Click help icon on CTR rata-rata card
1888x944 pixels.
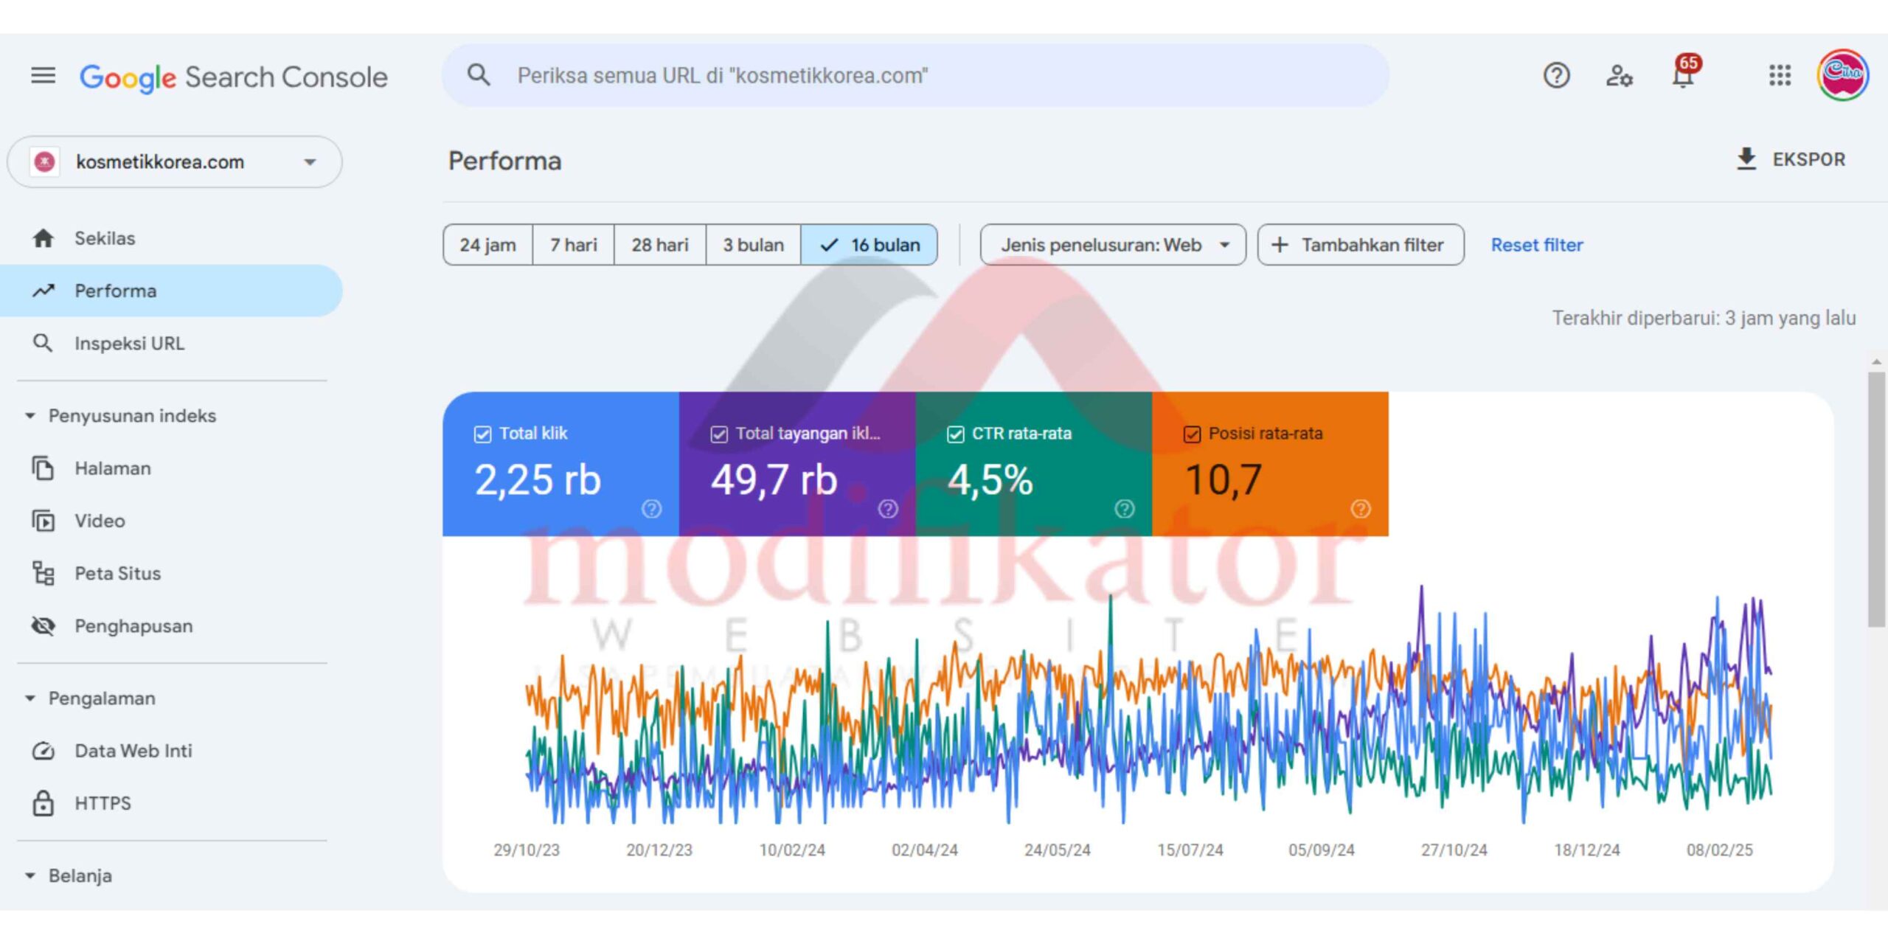point(1124,509)
